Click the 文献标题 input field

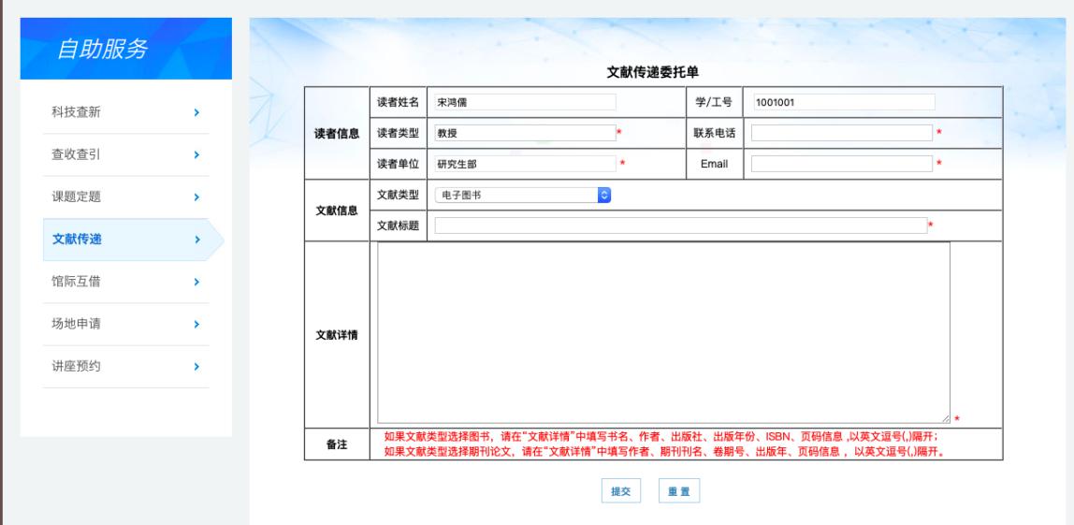(x=681, y=226)
